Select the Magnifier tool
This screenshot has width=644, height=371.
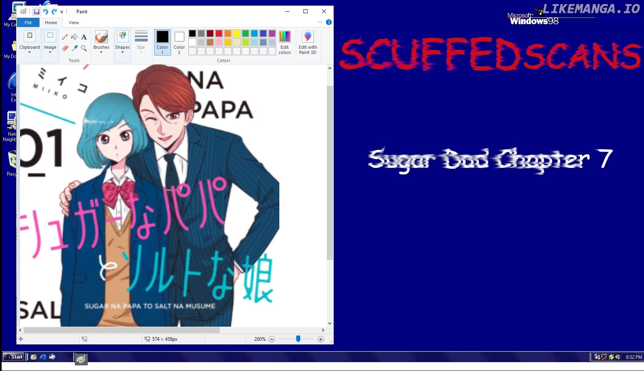(x=84, y=48)
